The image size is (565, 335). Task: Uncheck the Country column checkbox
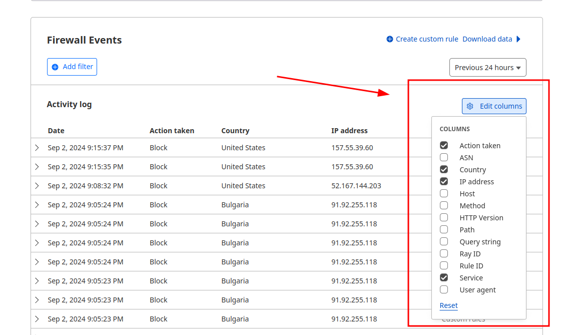point(444,169)
